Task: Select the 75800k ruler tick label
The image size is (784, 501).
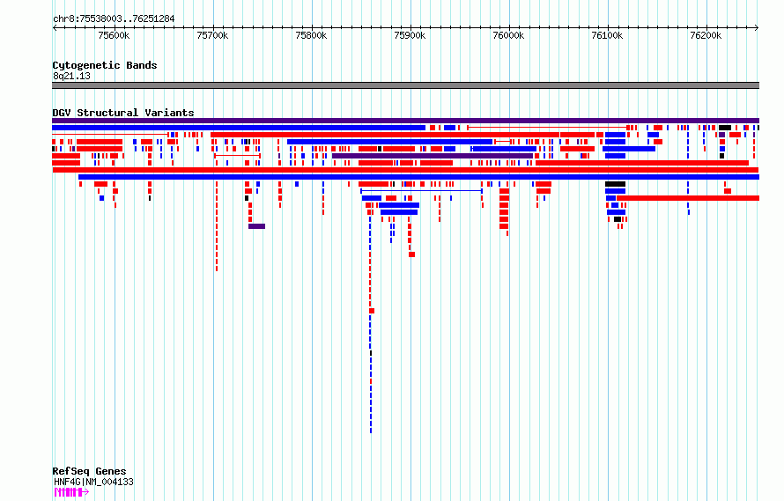Action: pos(311,35)
